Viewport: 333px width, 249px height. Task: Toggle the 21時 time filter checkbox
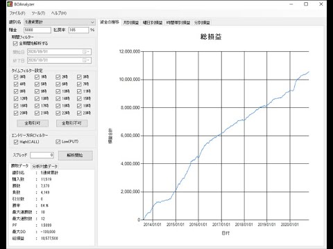[x=37, y=113]
